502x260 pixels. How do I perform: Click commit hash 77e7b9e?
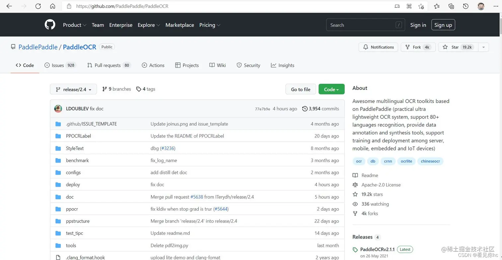[262, 109]
